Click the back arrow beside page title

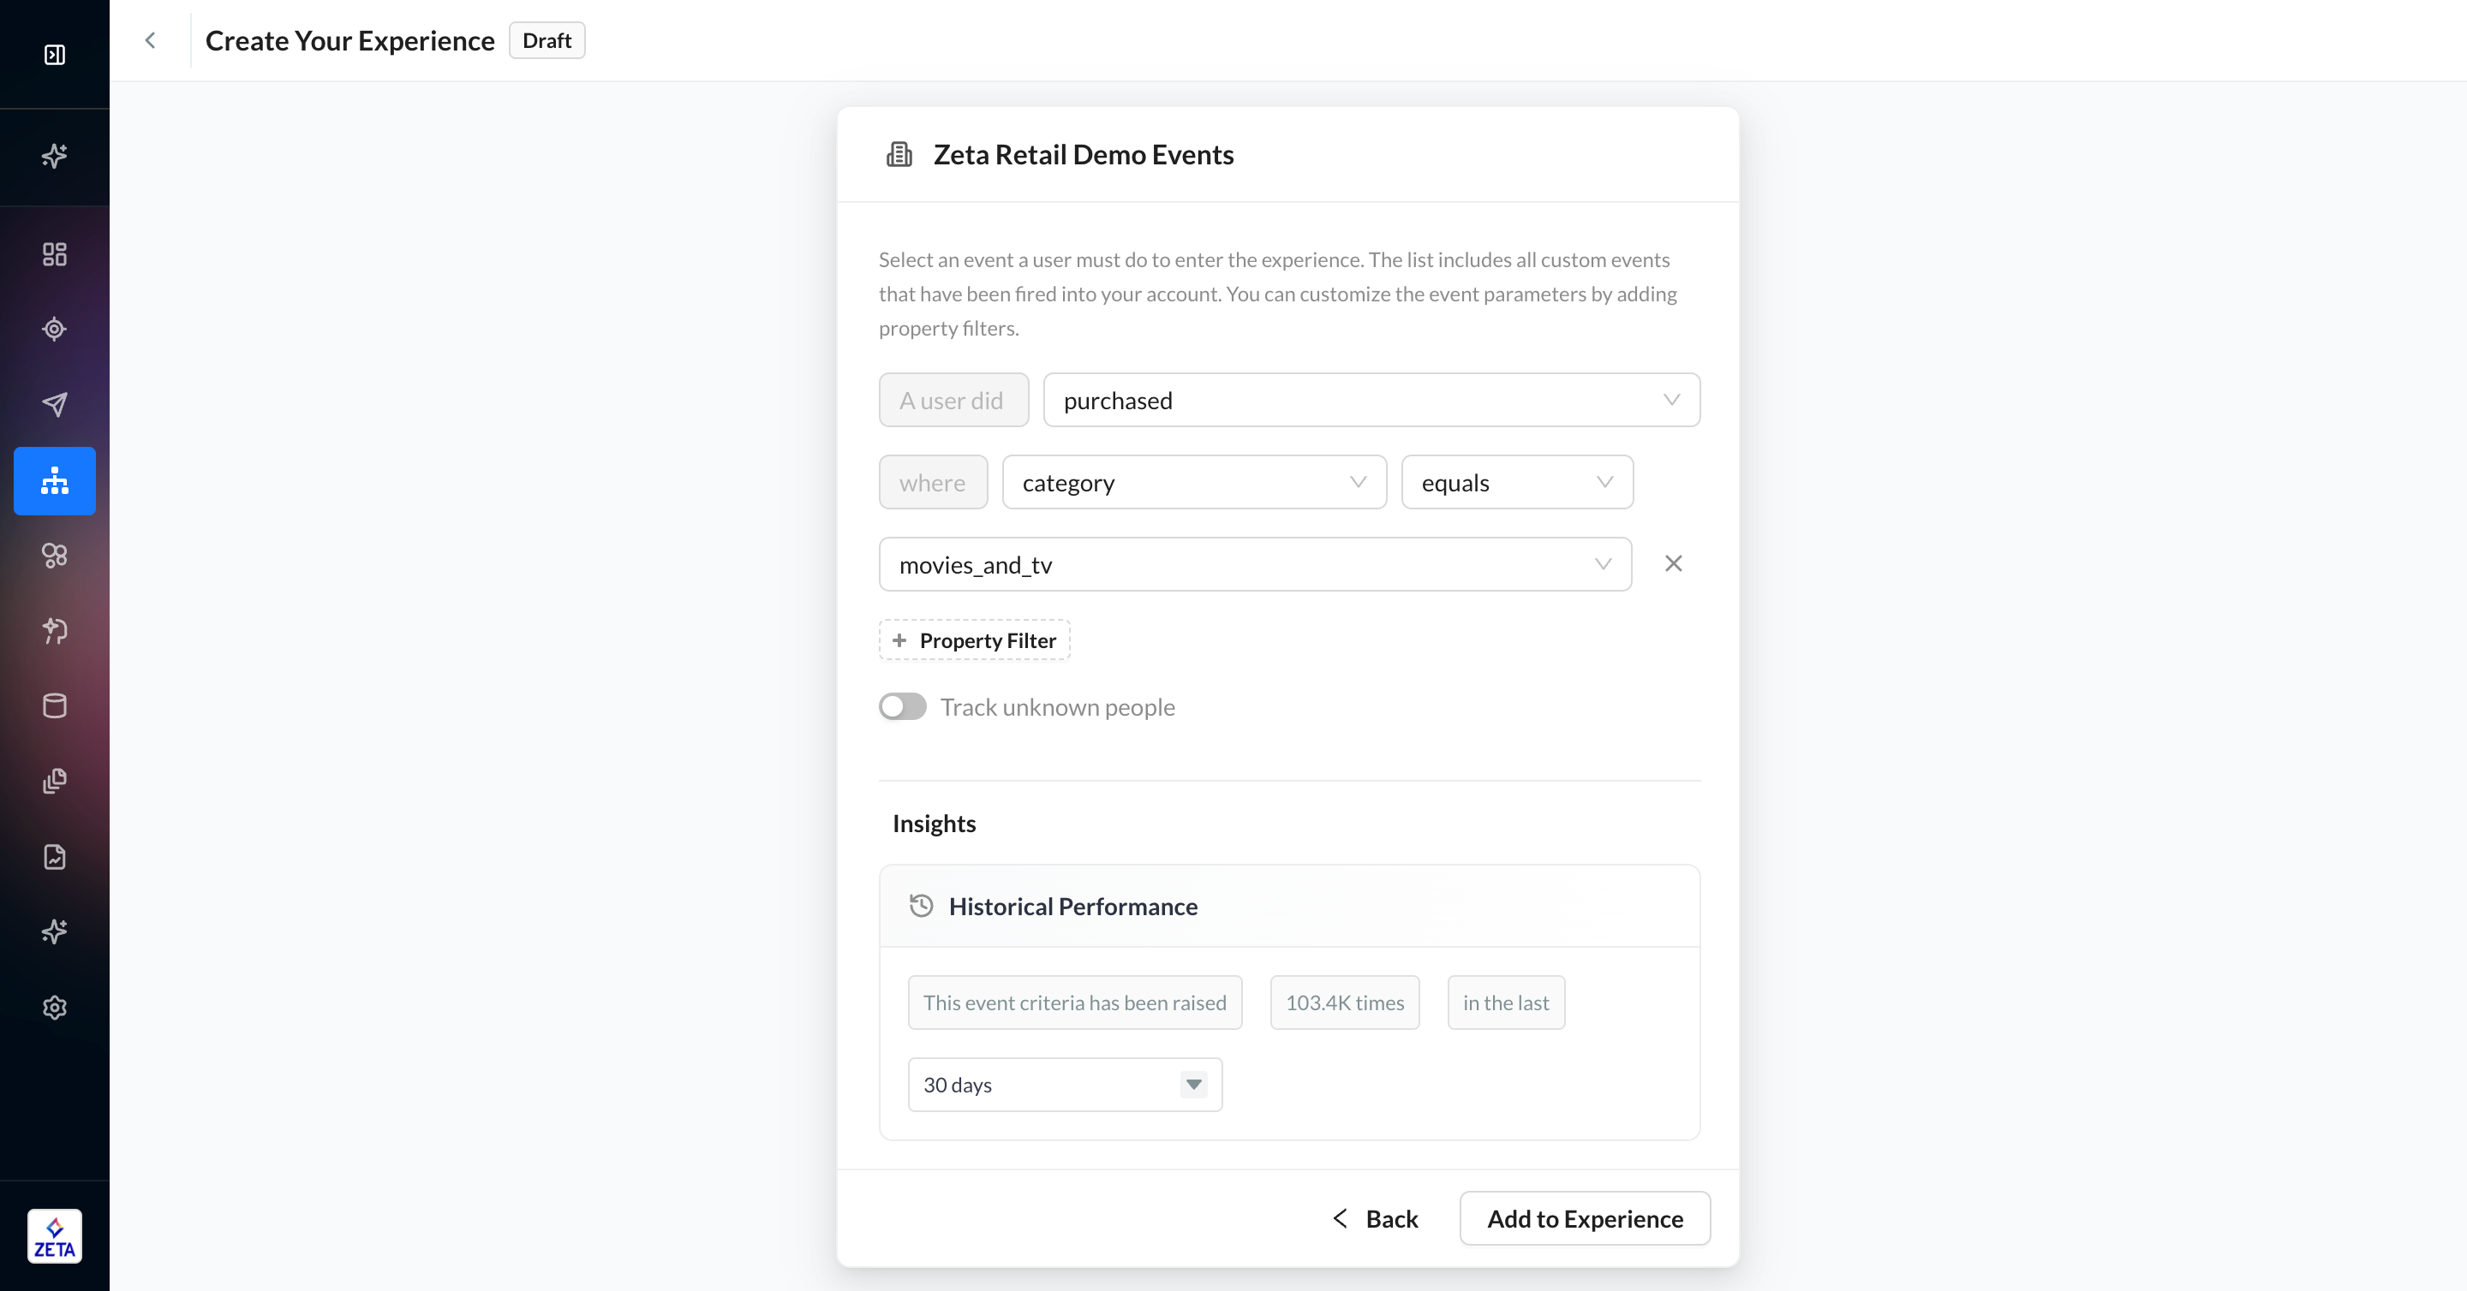tap(151, 40)
